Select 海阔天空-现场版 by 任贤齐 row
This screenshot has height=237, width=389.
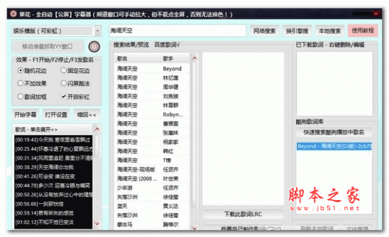pos(152,169)
